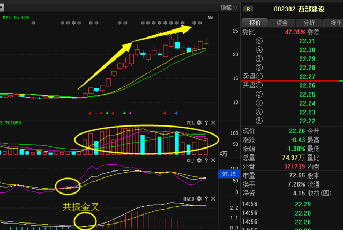Click the MACD indicator label

pyautogui.click(x=189, y=199)
